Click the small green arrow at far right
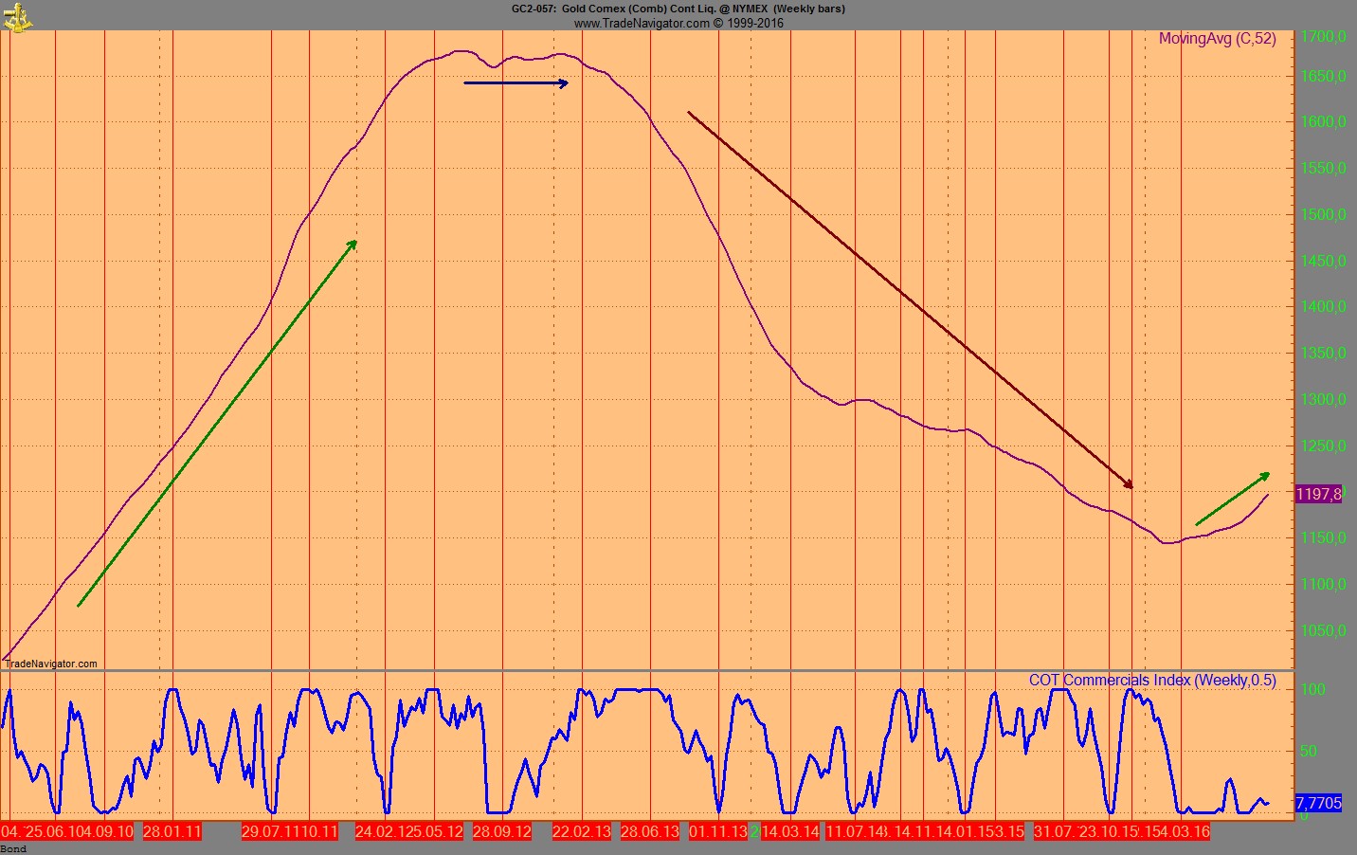The image size is (1357, 855). point(1232,499)
